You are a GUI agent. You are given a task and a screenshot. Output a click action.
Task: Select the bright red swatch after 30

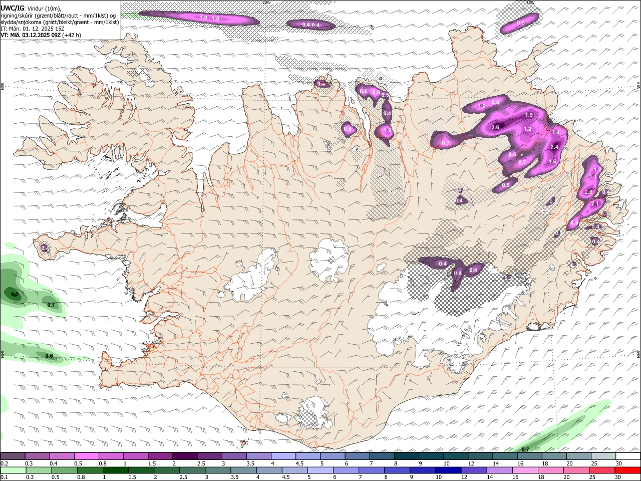click(x=627, y=470)
